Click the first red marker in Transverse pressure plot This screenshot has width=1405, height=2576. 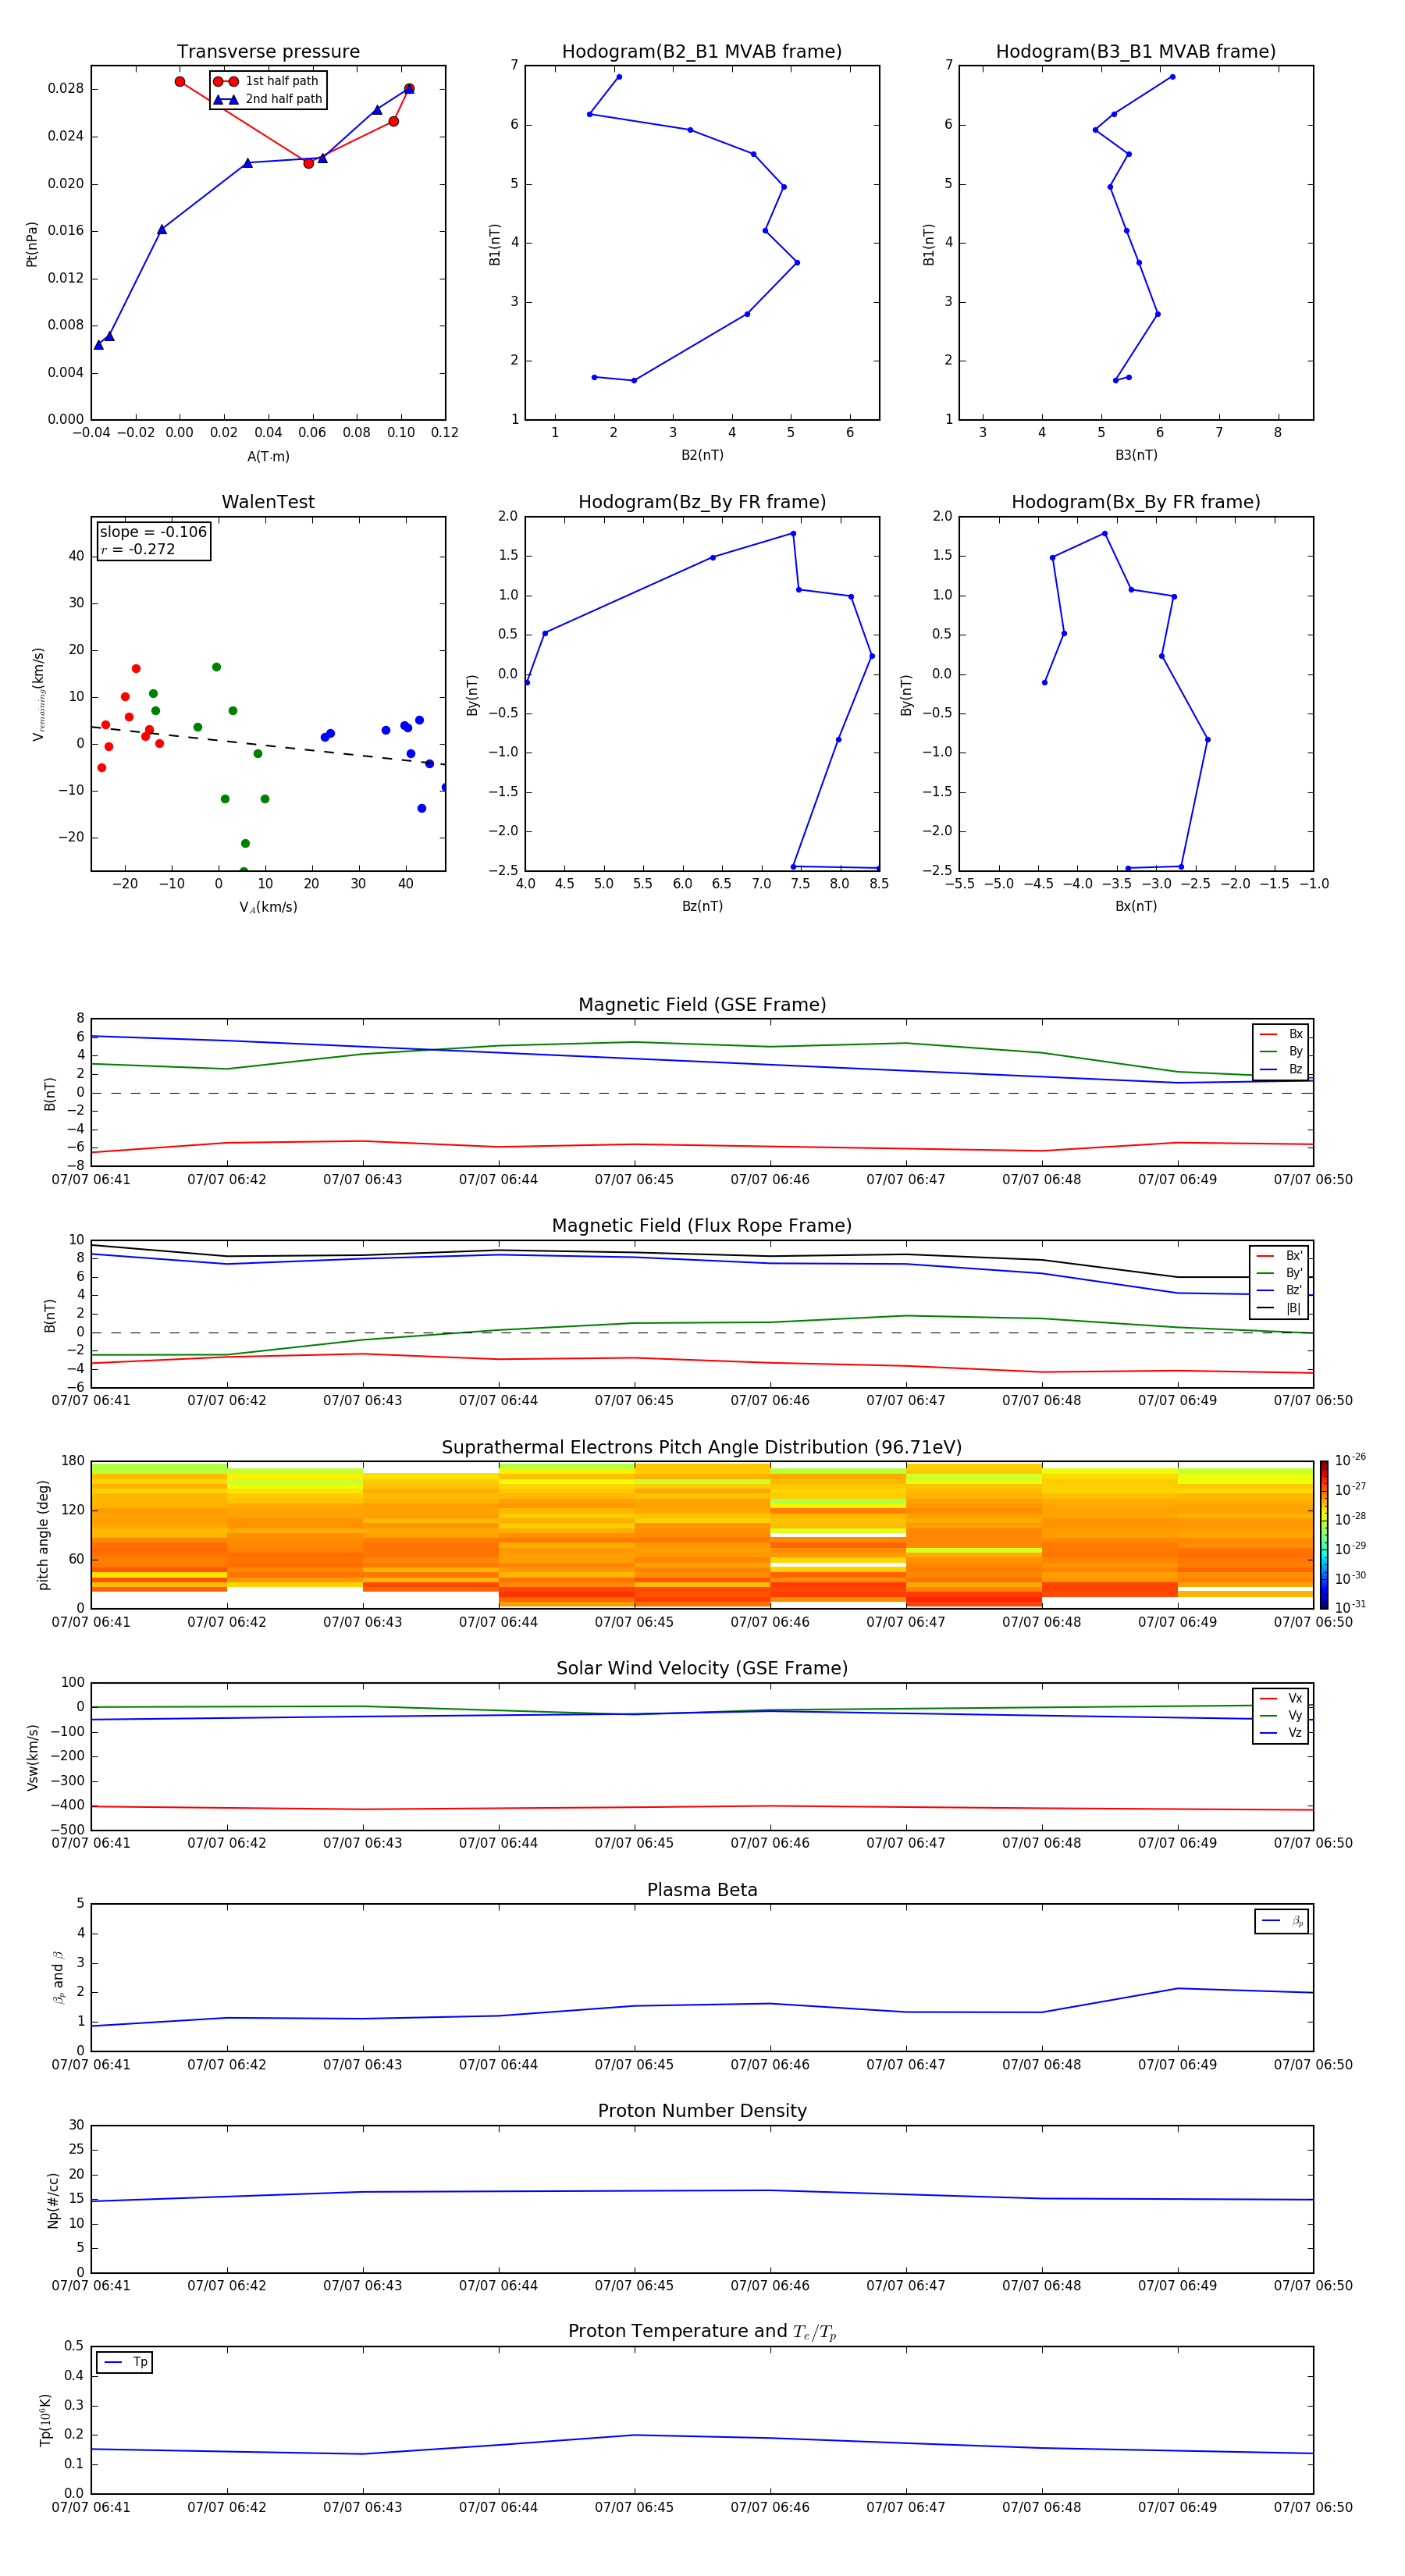click(180, 82)
